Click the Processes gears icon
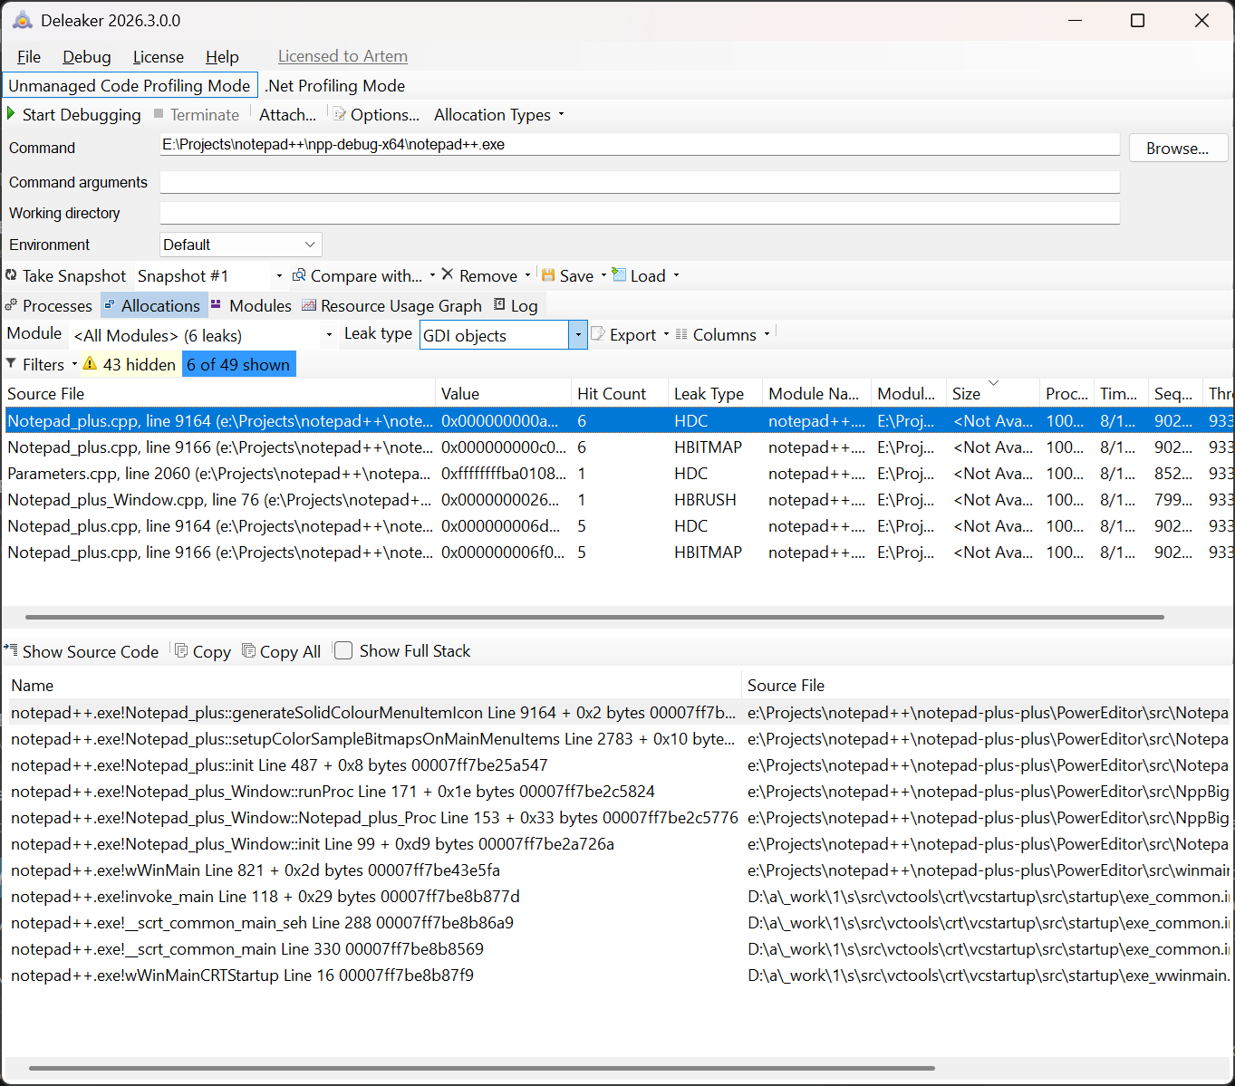 (11, 305)
